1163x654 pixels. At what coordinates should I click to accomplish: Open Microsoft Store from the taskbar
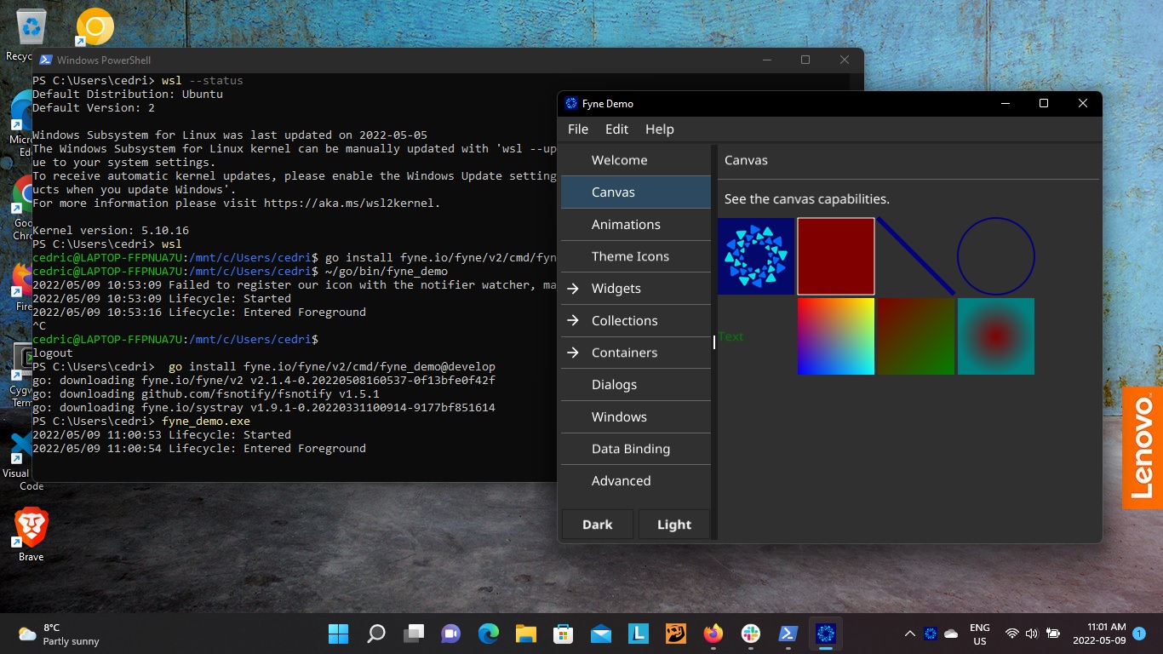click(563, 634)
